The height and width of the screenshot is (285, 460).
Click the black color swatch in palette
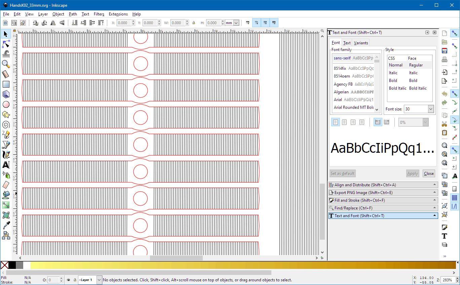[12, 265]
